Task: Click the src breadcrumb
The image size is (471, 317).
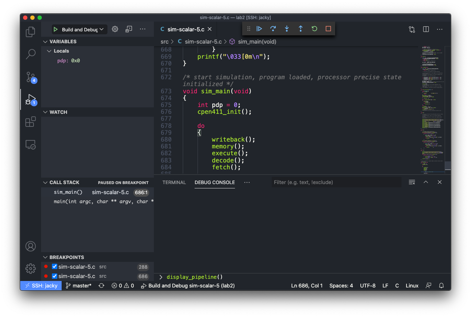Action: pyautogui.click(x=165, y=41)
